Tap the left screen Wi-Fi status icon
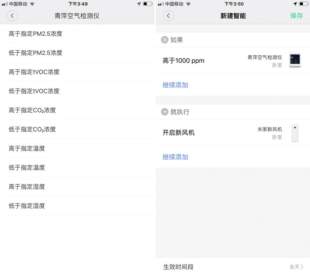310x276 pixels. click(32, 4)
